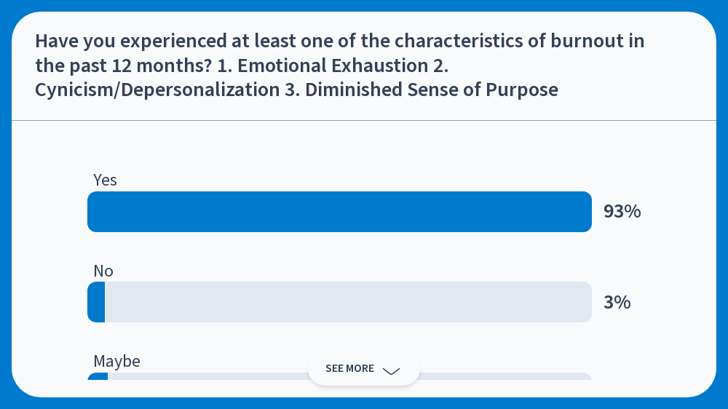Click the 93% percentage value
Screen dimensions: 728x409
pyautogui.click(x=622, y=212)
